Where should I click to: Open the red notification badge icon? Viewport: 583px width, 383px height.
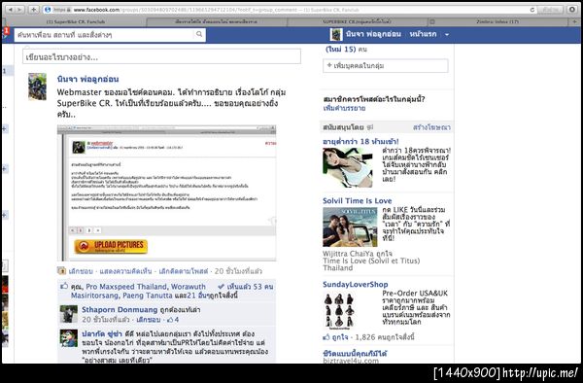pos(7,31)
